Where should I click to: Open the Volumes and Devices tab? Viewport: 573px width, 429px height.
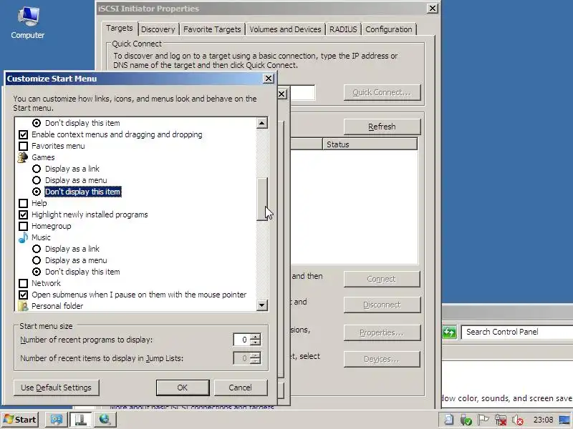tap(285, 29)
